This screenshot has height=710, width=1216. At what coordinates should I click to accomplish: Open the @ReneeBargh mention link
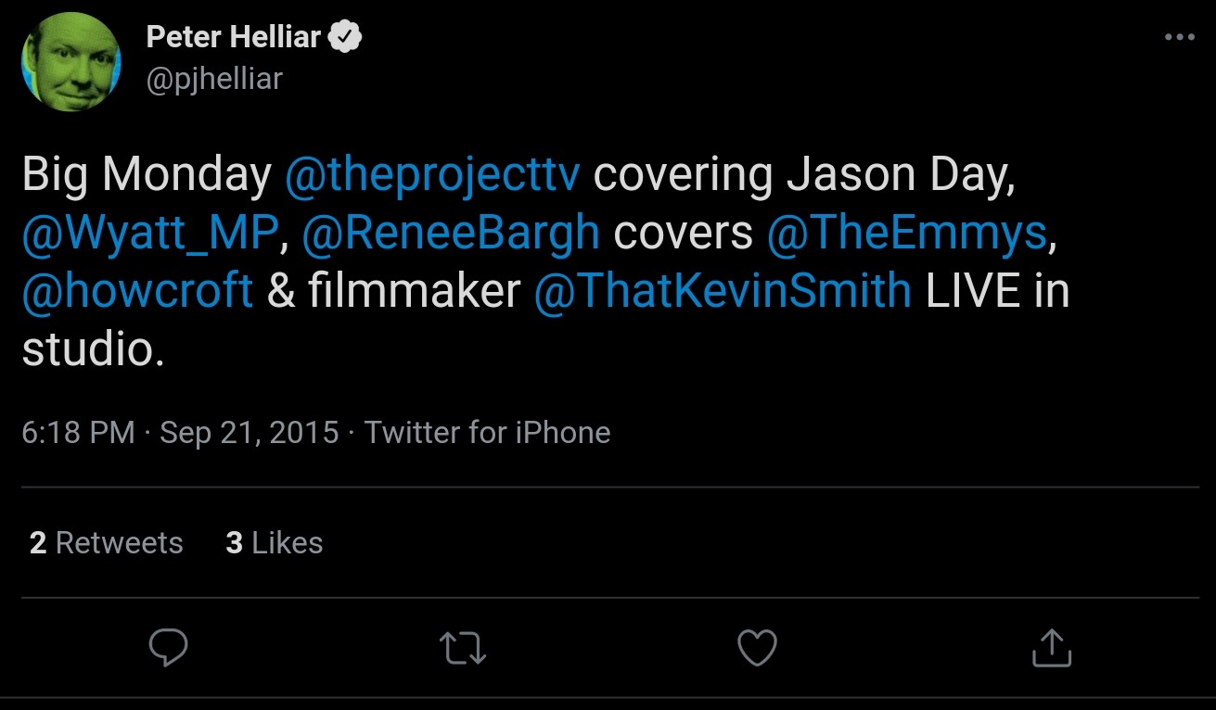click(451, 233)
